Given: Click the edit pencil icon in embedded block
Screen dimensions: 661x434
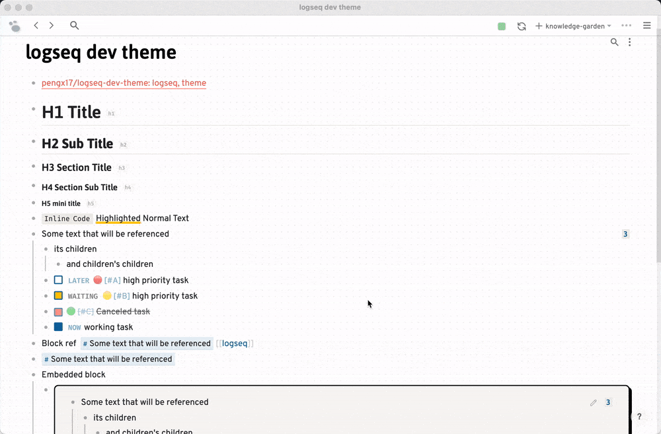Looking at the screenshot, I should [594, 402].
